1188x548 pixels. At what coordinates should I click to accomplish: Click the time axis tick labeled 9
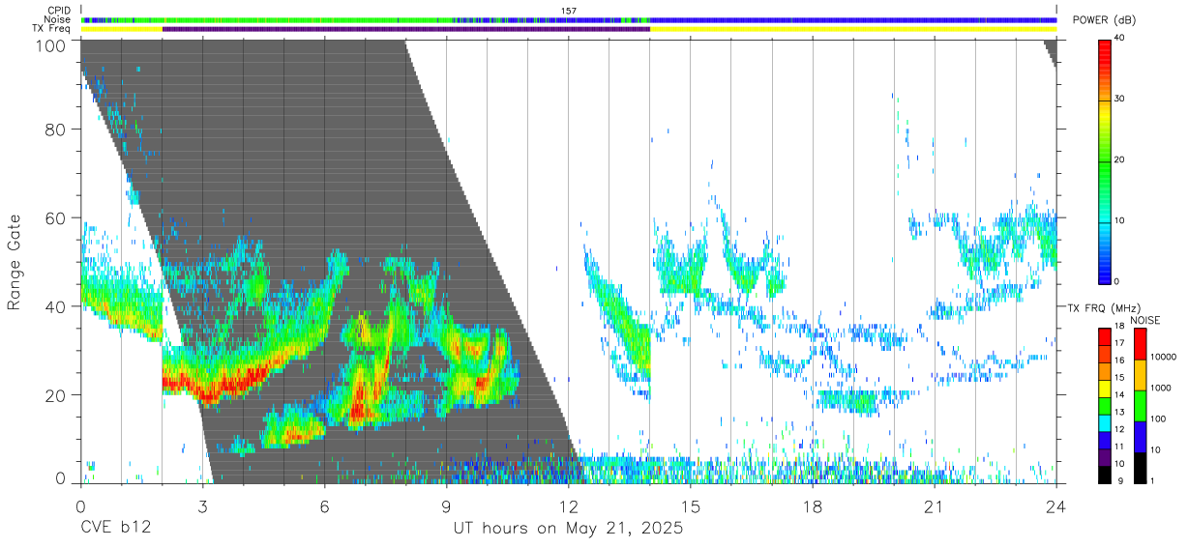pyautogui.click(x=446, y=505)
